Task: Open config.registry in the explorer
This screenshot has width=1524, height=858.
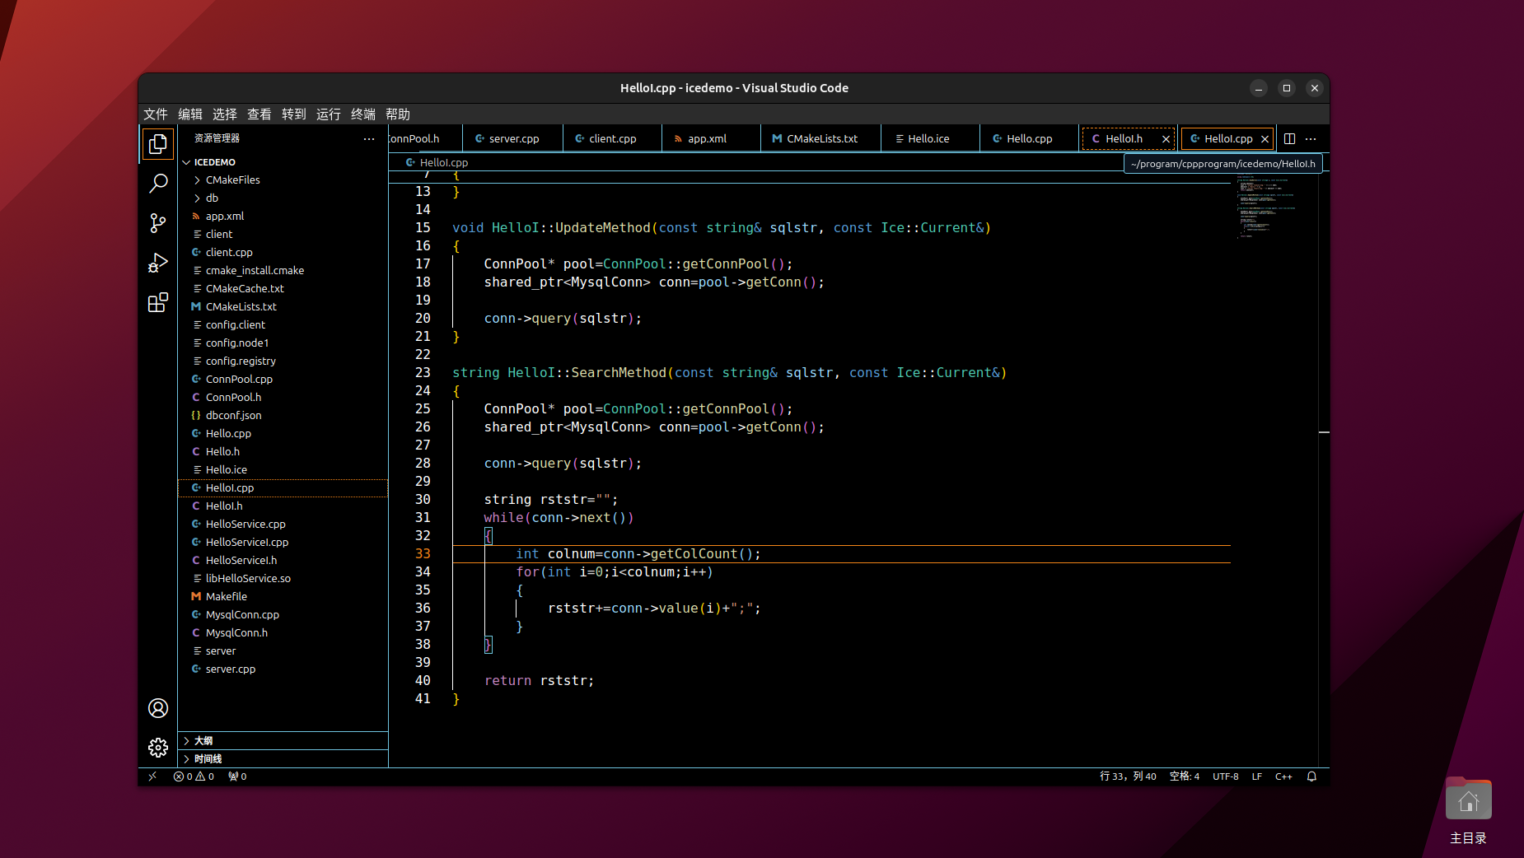Action: [283, 361]
